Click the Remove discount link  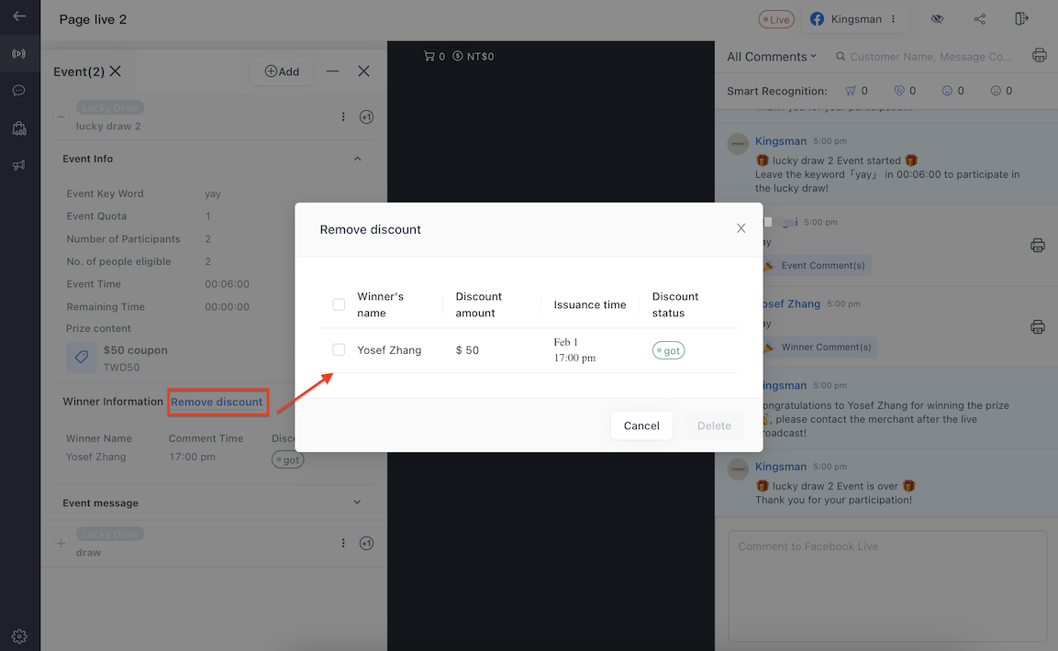pos(217,402)
